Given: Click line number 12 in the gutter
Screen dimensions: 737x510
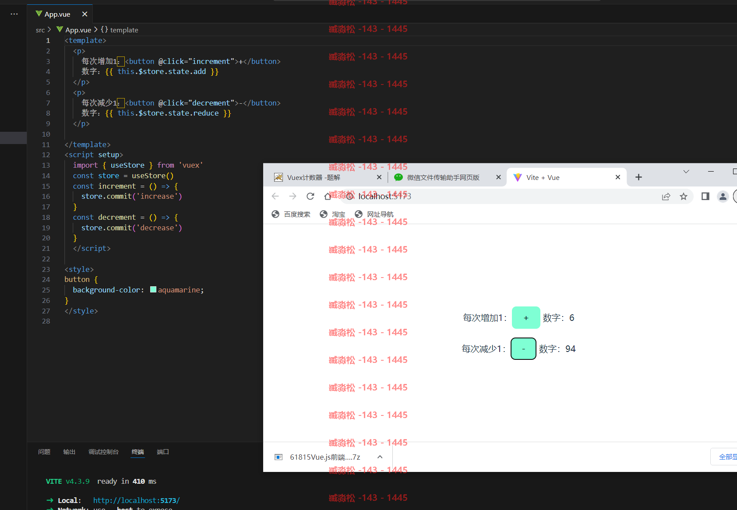Looking at the screenshot, I should tap(46, 155).
